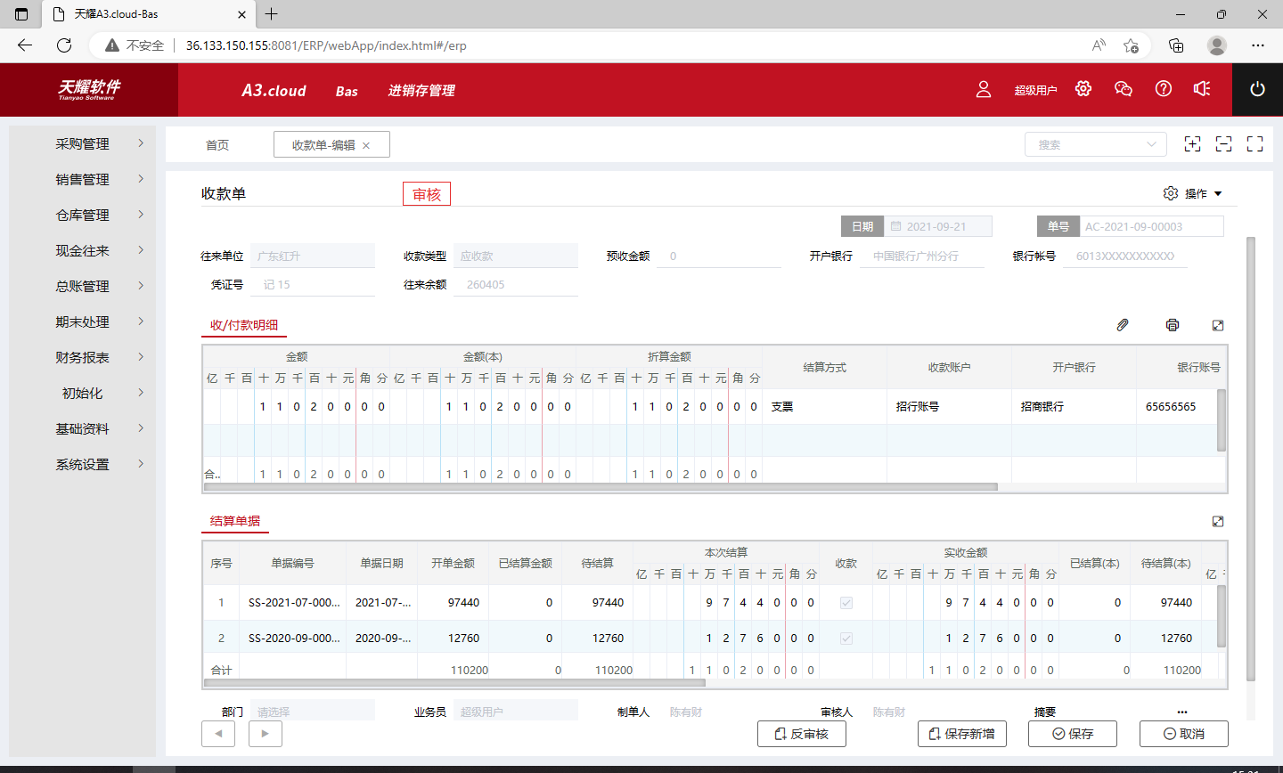The image size is (1283, 773).
Task: Click the main form vertical scrollbar
Action: 1250,459
